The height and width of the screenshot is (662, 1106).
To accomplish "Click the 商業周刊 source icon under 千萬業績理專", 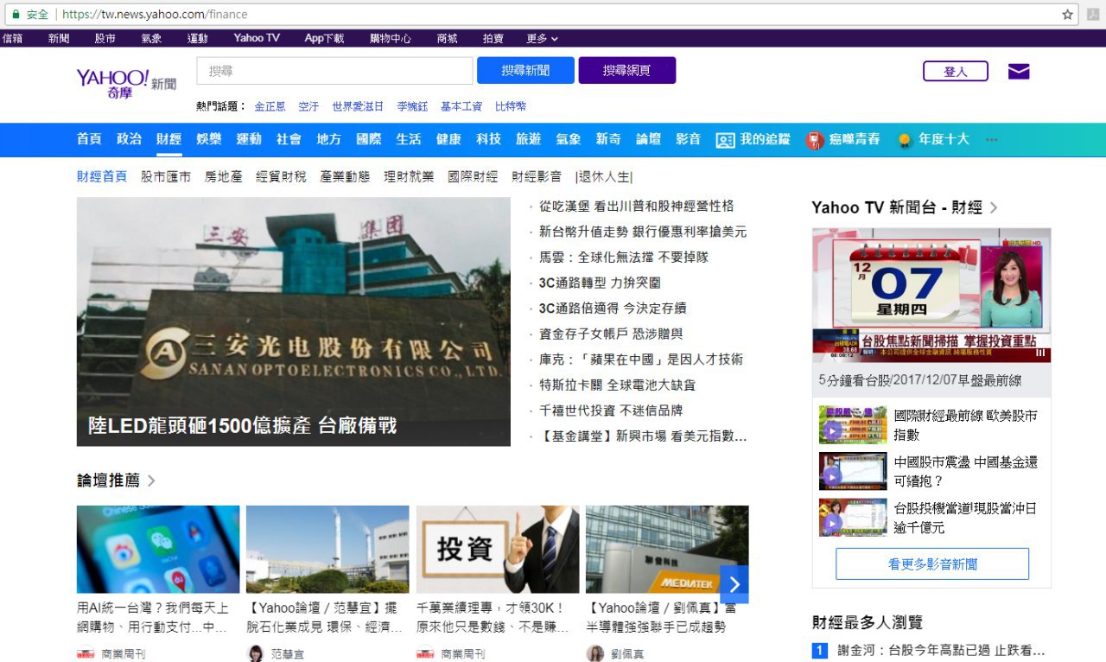I will [425, 654].
